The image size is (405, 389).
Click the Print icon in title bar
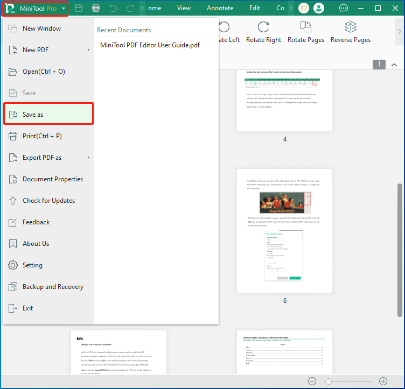click(x=96, y=8)
